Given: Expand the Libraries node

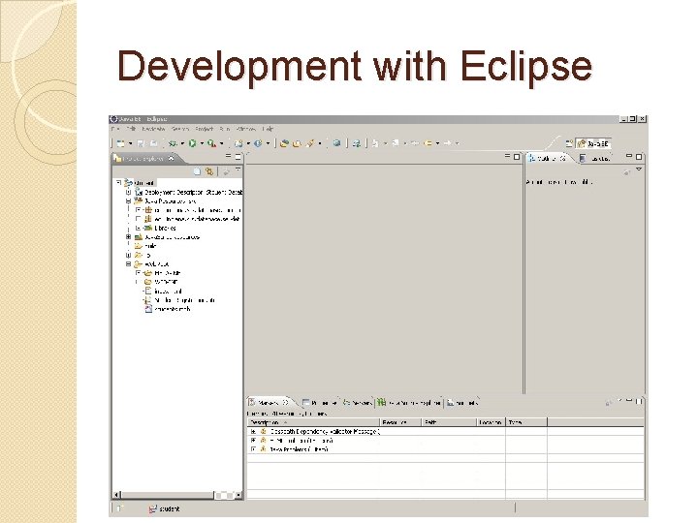Looking at the screenshot, I should (138, 228).
